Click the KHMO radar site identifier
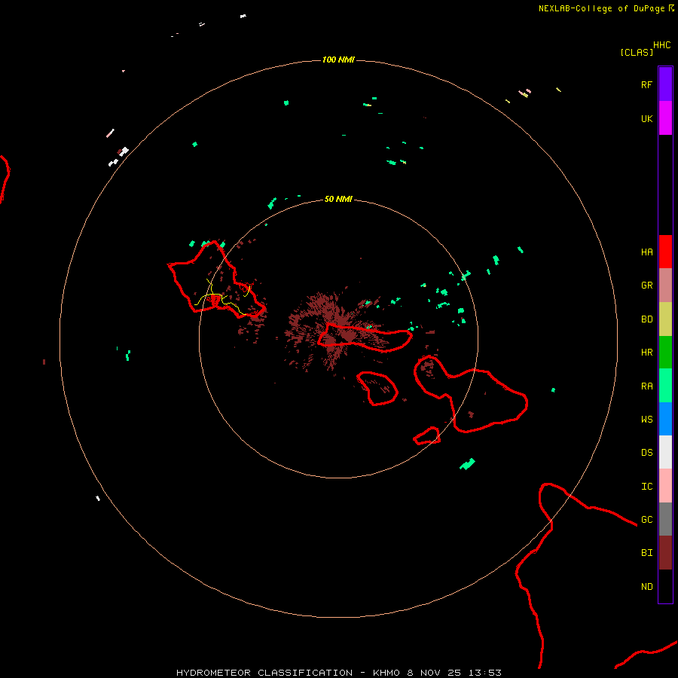This screenshot has height=678, width=678. tap(386, 673)
